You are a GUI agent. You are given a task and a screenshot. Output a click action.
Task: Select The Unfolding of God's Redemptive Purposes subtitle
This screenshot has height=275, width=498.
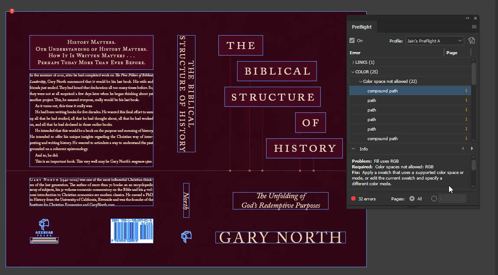280,200
